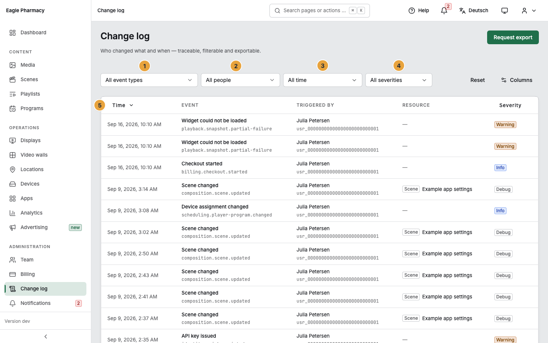This screenshot has height=343, width=548.
Task: Click the Devices icon in the sidebar
Action: [13, 184]
